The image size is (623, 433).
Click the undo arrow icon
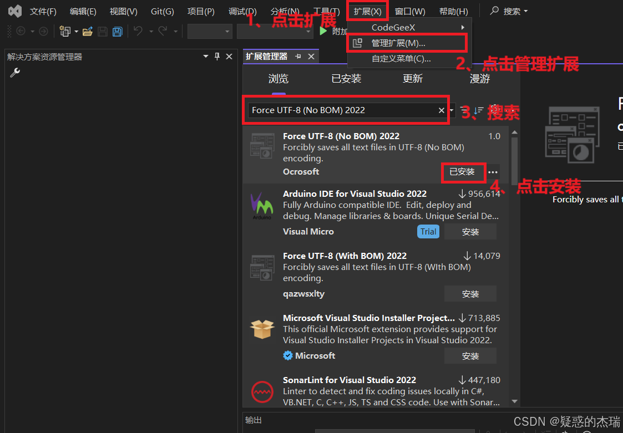coord(138,31)
